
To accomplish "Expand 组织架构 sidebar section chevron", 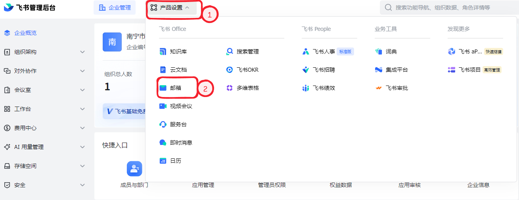I will pyautogui.click(x=82, y=52).
